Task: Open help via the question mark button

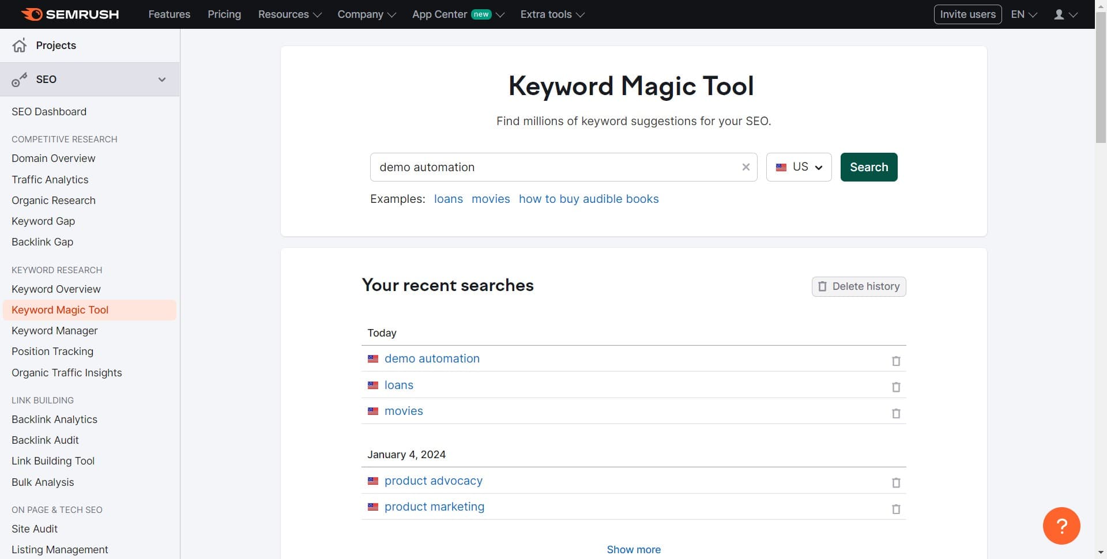Action: pos(1061,526)
